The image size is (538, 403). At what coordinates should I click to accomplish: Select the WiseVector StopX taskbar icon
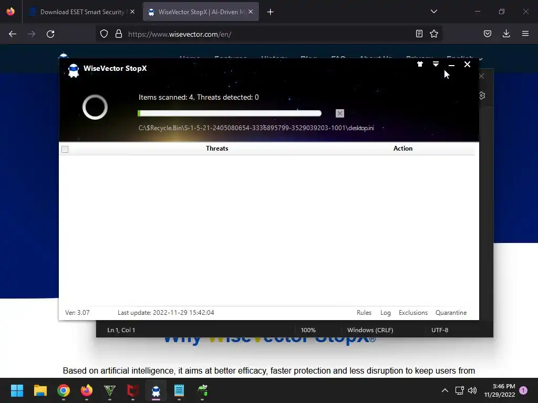pos(156,390)
